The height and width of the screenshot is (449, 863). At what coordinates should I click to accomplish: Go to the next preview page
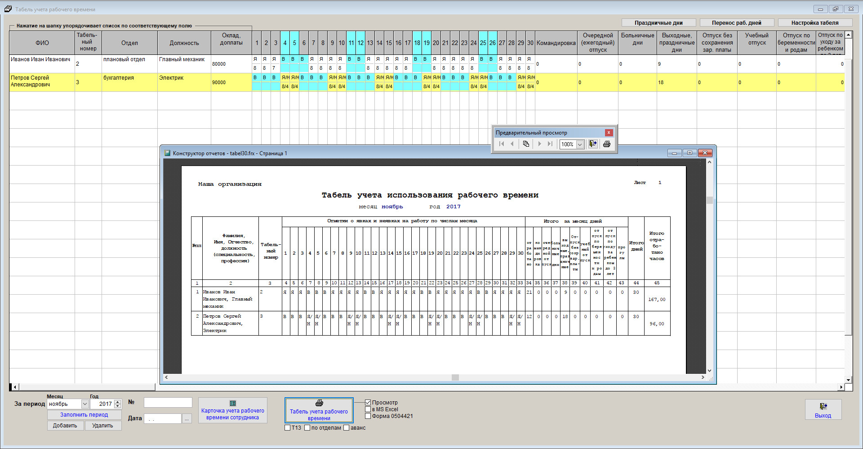539,144
